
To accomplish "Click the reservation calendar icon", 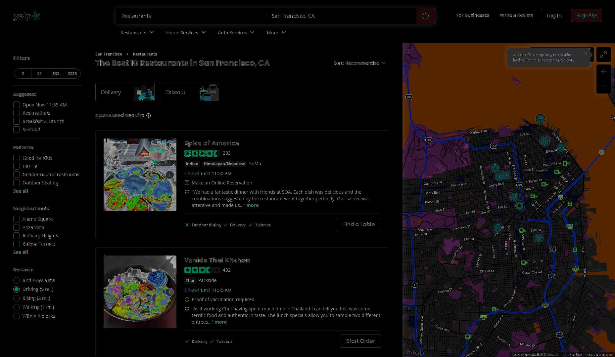I will click(x=187, y=182).
